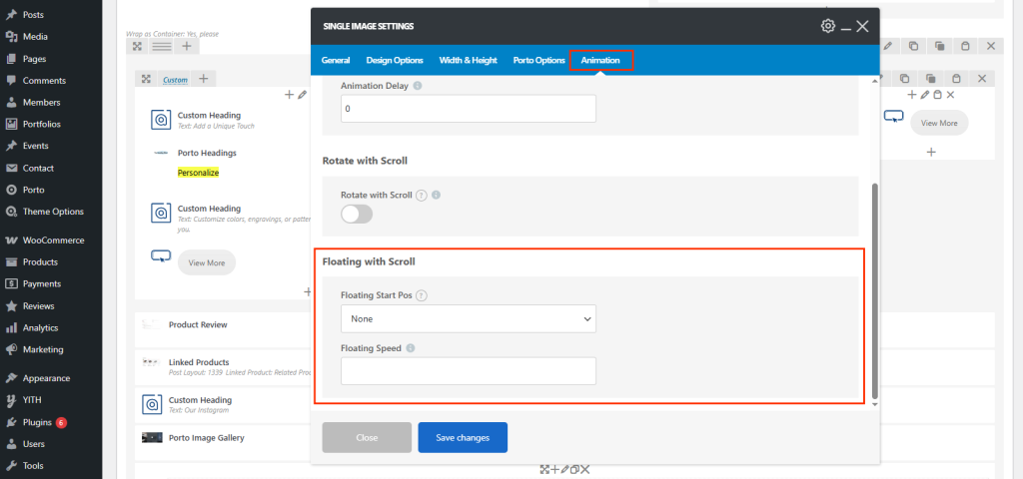Open the settings gear in dialog header
Viewport: 1023px width, 479px height.
pos(827,26)
